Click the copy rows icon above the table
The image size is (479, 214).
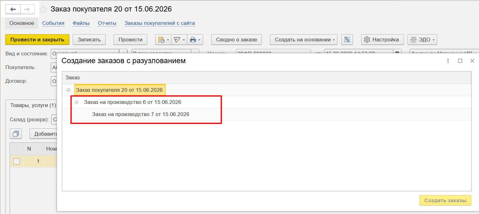pyautogui.click(x=16, y=134)
